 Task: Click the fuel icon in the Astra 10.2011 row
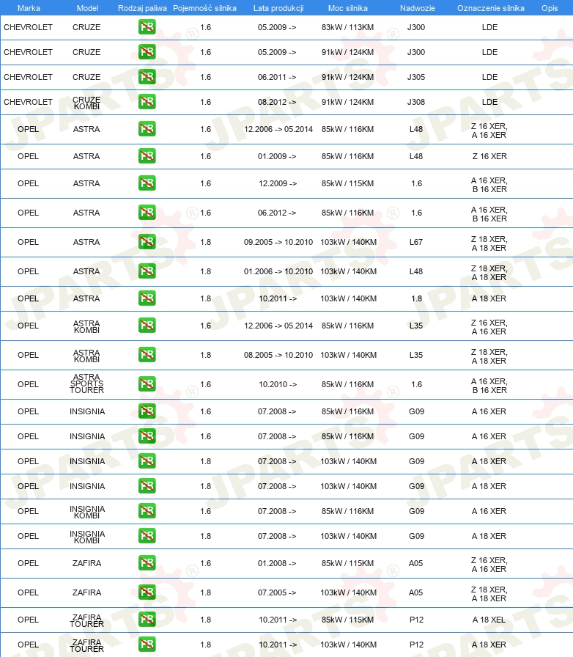[147, 298]
